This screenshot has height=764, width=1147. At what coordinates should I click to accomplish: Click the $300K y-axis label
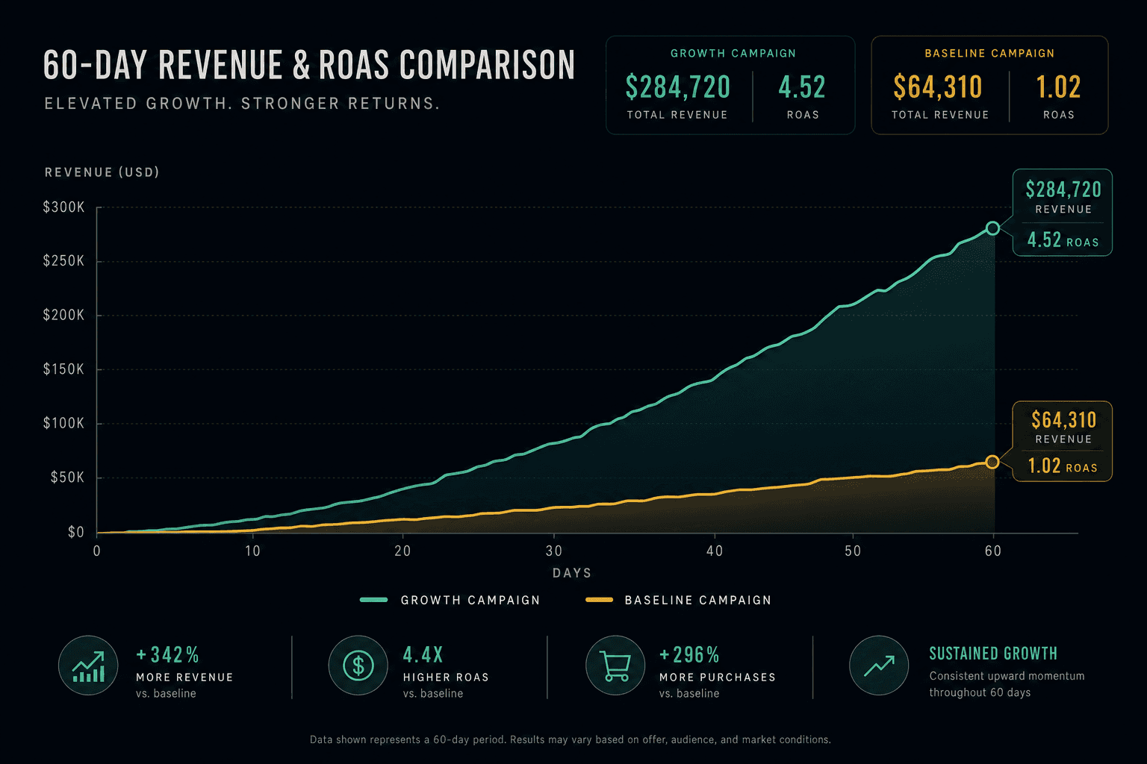[63, 207]
